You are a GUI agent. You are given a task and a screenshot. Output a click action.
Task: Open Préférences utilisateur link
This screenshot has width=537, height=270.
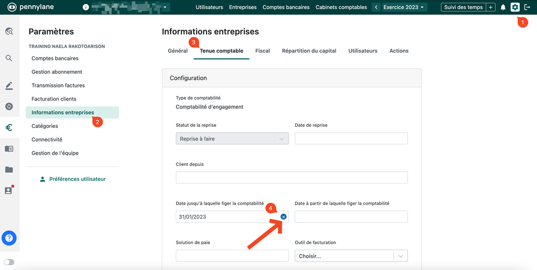tap(77, 179)
